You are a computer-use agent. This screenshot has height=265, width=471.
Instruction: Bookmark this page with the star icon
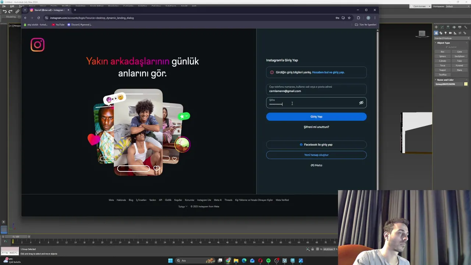click(x=349, y=18)
